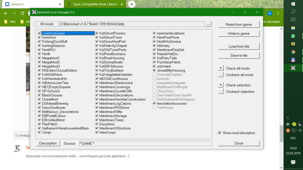Toggle Show mod description checkbox
This screenshot has height=170, width=303.
pos(220,133)
